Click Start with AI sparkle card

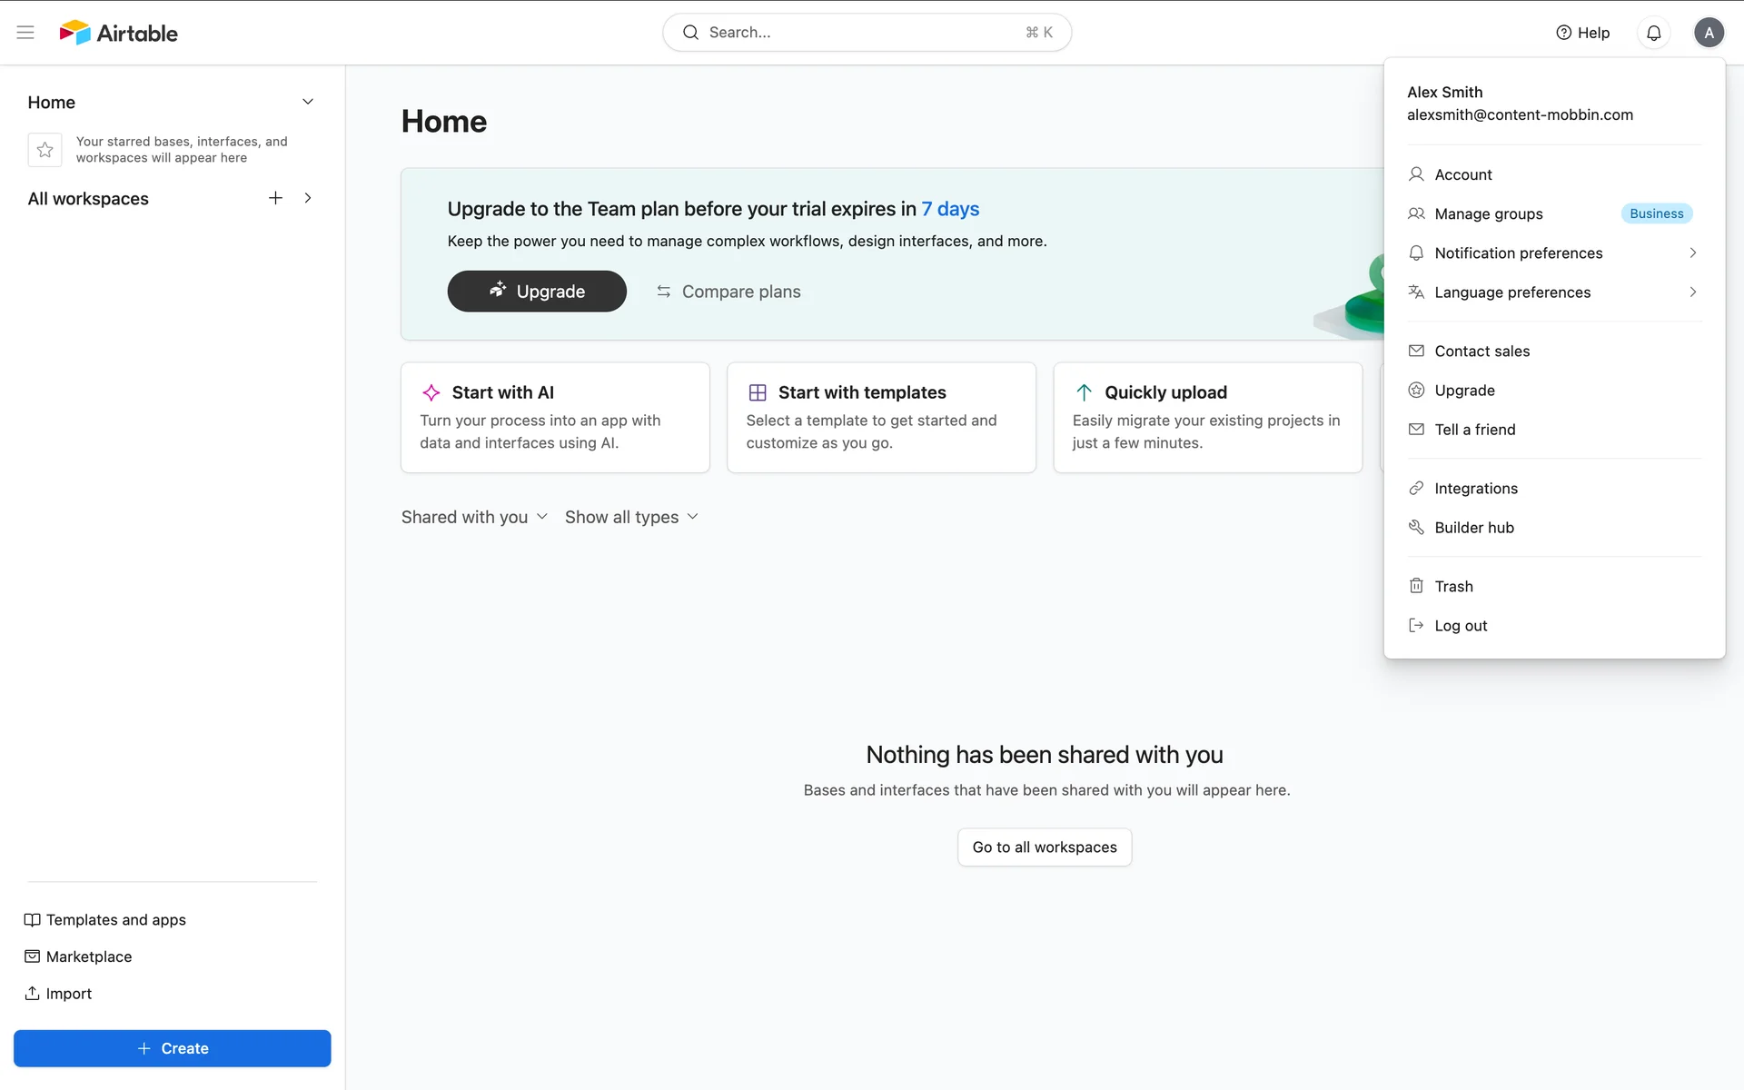(555, 417)
